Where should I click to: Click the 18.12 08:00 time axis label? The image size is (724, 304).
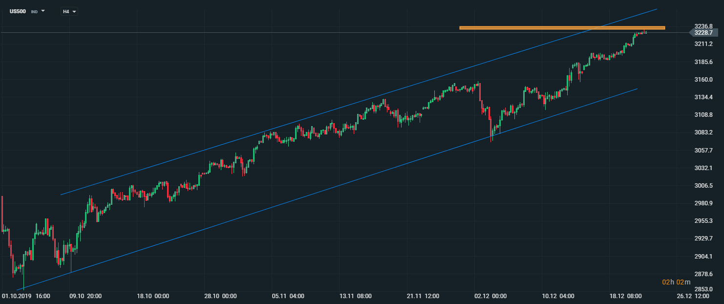(626, 296)
